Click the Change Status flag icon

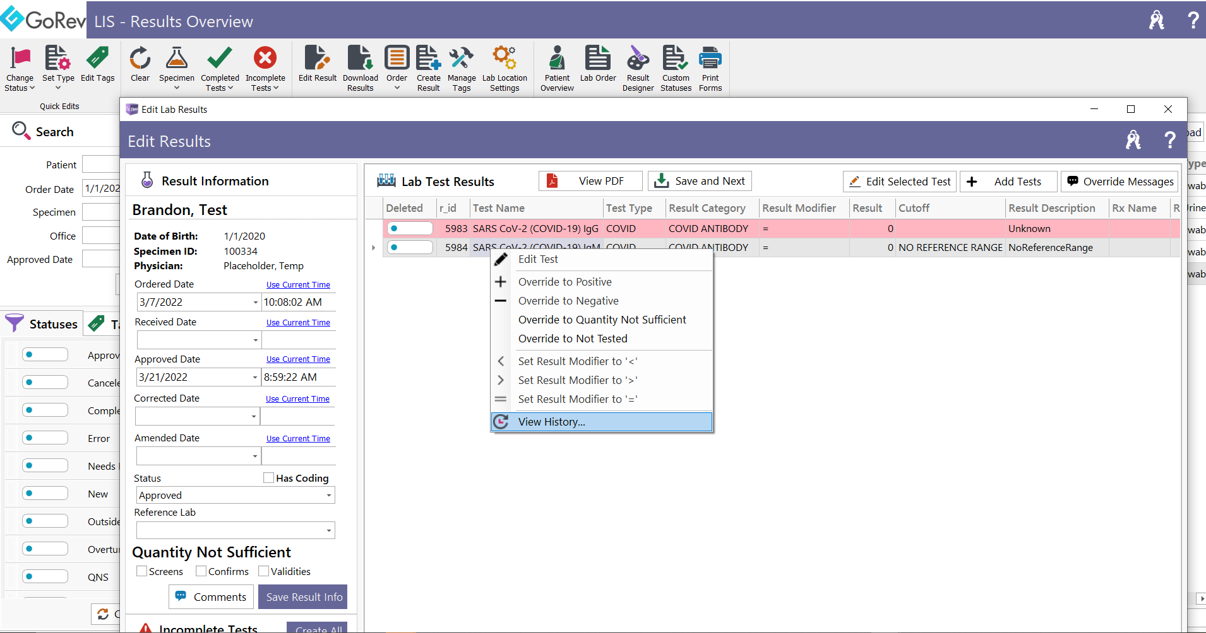(x=20, y=59)
